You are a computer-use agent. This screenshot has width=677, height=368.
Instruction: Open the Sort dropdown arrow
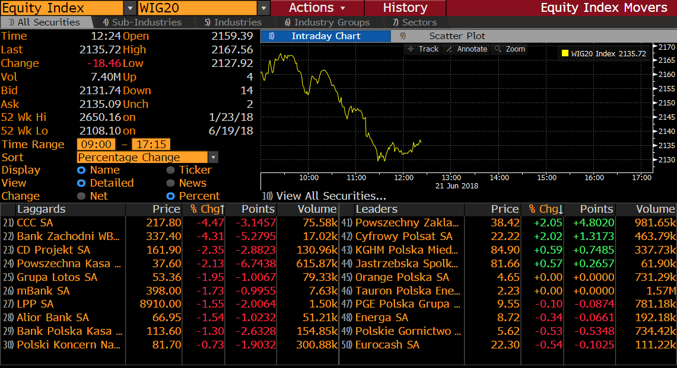pyautogui.click(x=213, y=158)
